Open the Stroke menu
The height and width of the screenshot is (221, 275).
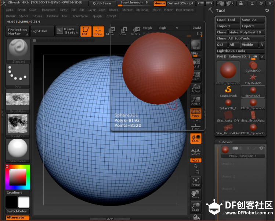pos(37,16)
